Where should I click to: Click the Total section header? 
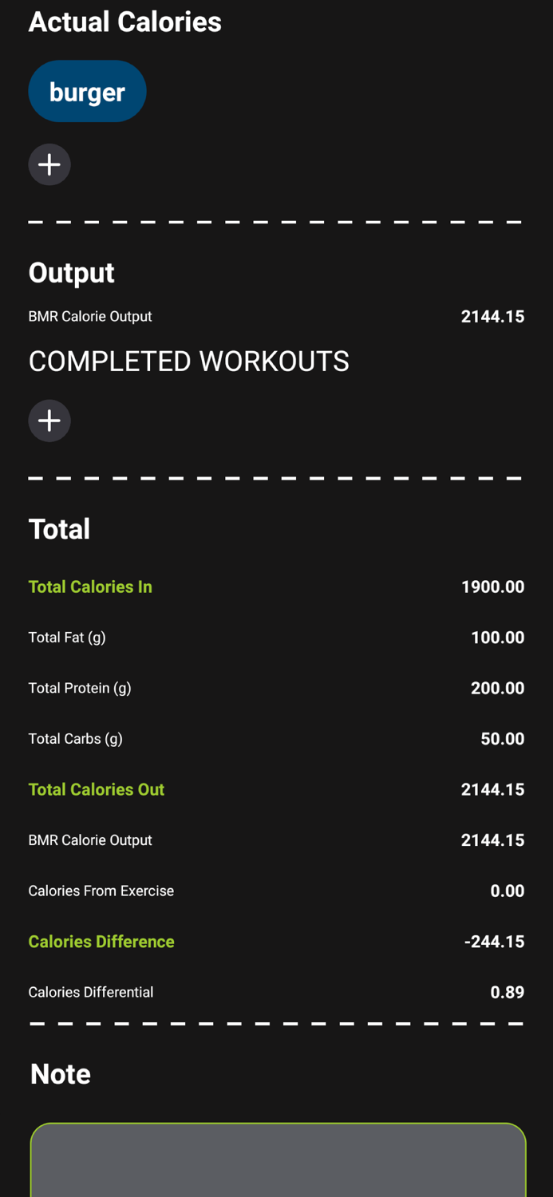(x=59, y=528)
